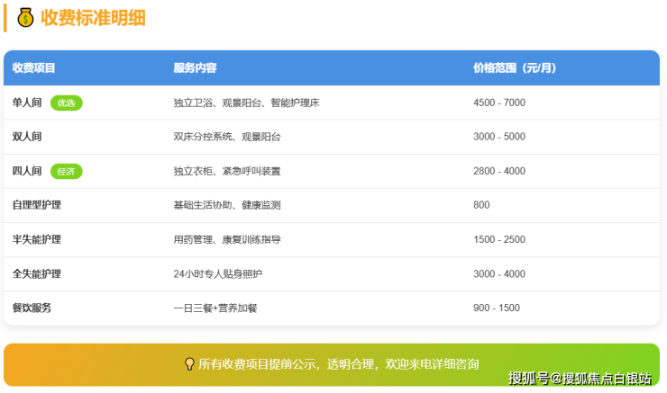Click the green 经济 badge
Viewport: 667px width, 393px height.
coord(67,171)
